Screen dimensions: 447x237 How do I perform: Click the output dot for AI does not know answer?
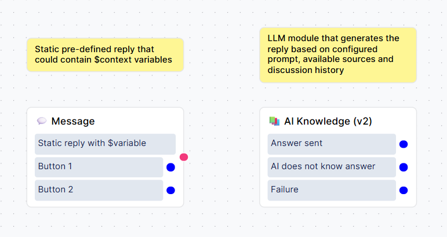[404, 167]
